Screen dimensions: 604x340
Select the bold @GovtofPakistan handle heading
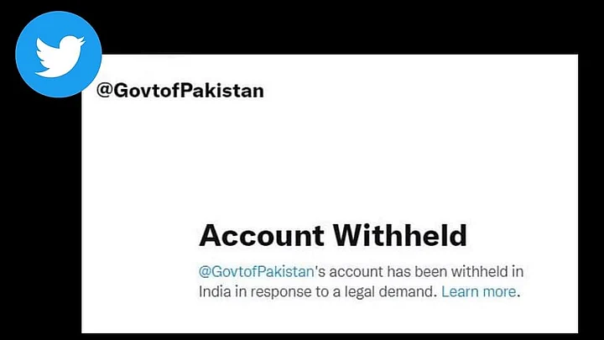180,91
